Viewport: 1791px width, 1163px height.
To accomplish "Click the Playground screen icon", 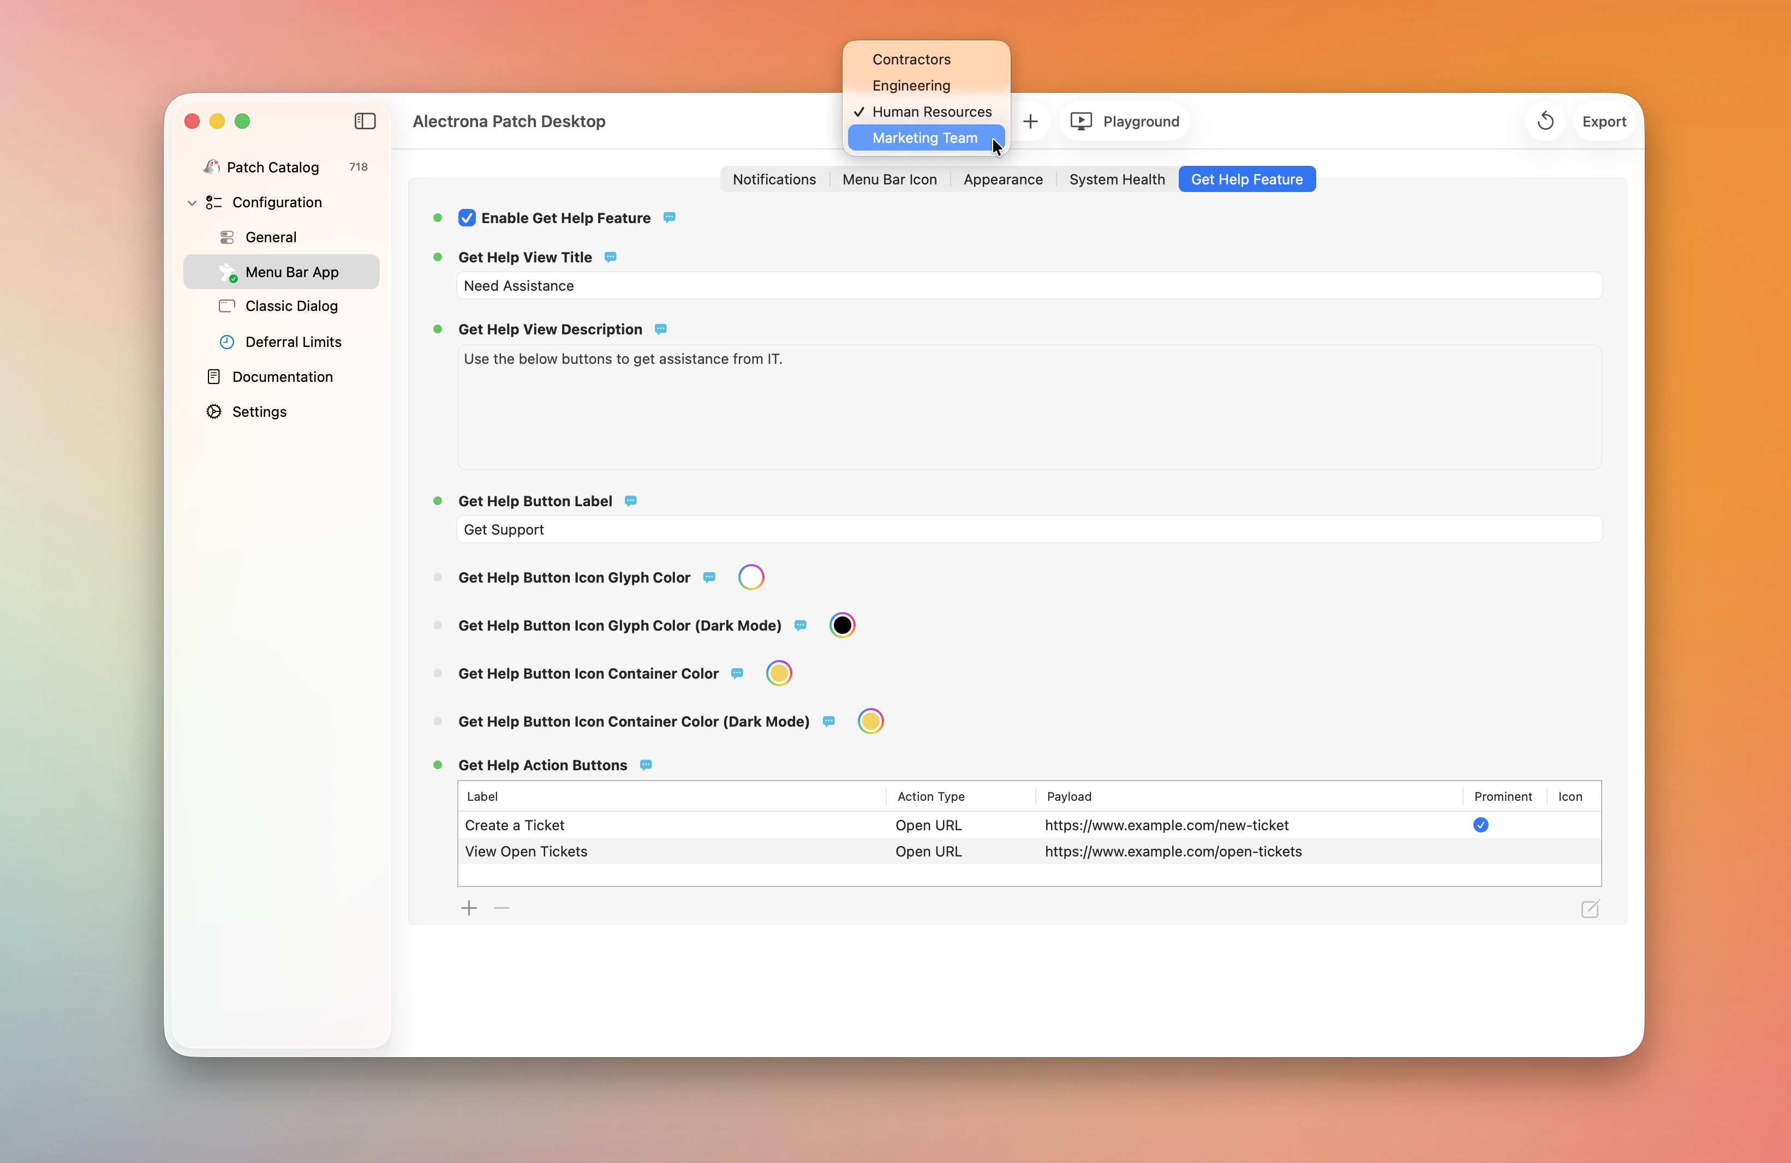I will click(1080, 121).
